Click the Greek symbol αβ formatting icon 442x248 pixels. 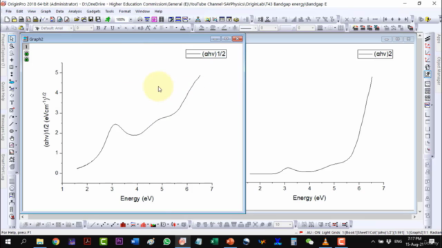[140, 28]
